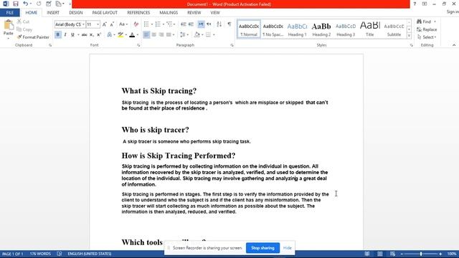The width and height of the screenshot is (459, 258).
Task: Increase paragraph indent
Action: [x=191, y=24]
